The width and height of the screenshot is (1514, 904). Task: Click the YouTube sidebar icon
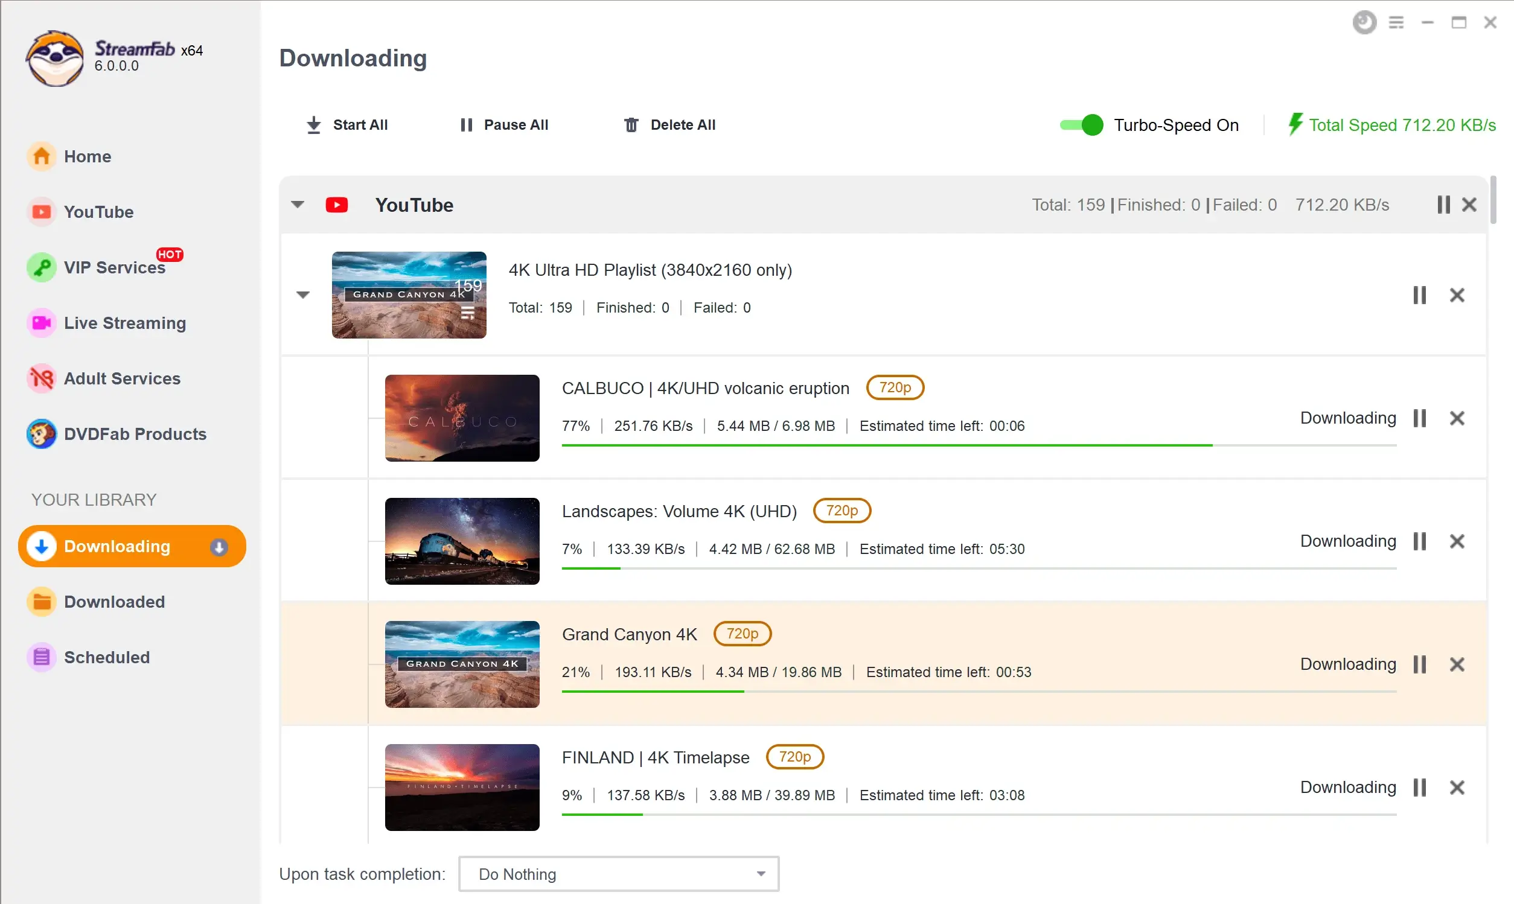coord(42,211)
